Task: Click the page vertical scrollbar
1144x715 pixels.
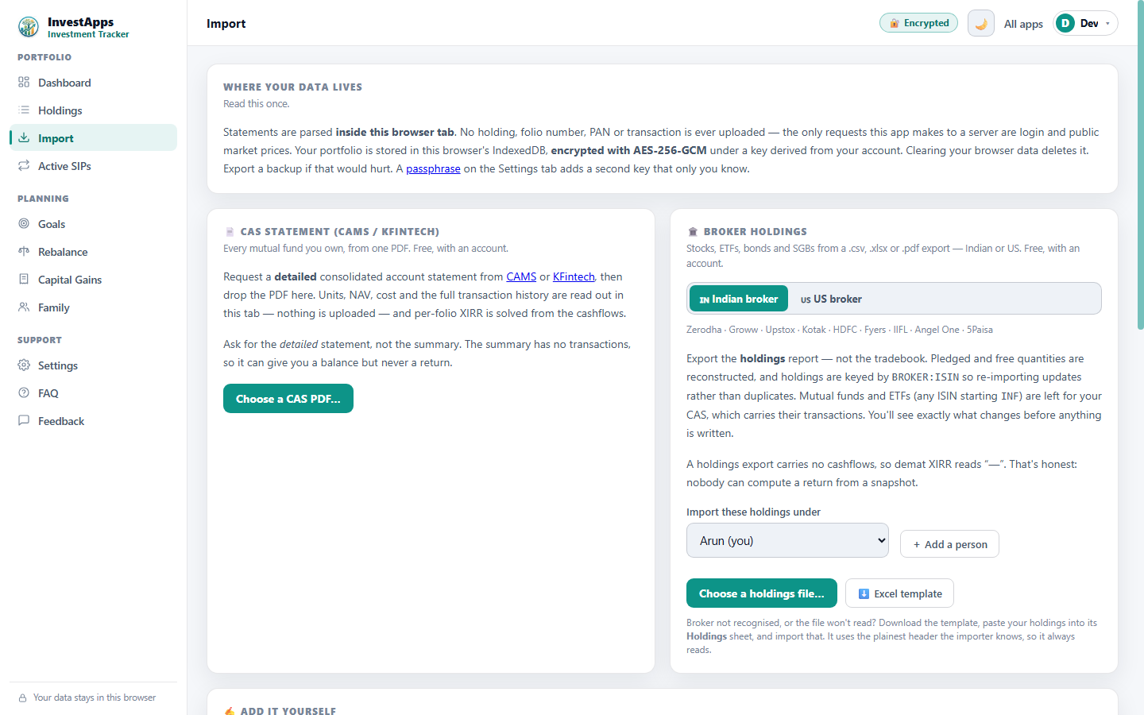Action: [1140, 167]
